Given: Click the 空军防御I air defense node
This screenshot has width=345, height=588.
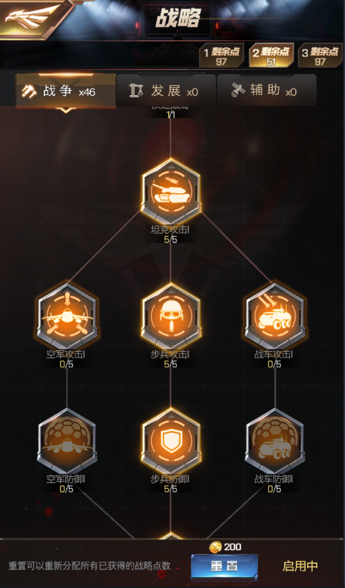Looking at the screenshot, I should pos(67,441).
